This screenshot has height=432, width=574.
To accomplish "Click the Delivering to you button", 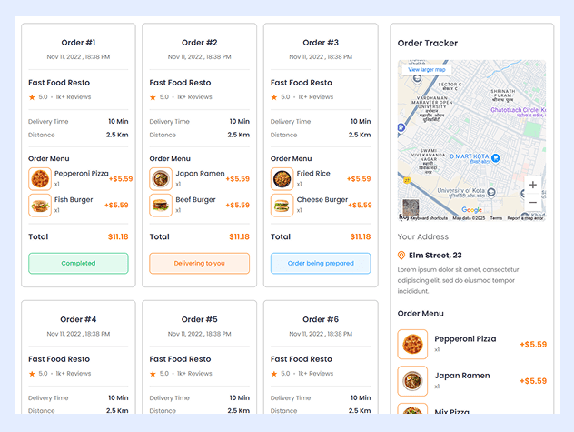I will click(199, 264).
